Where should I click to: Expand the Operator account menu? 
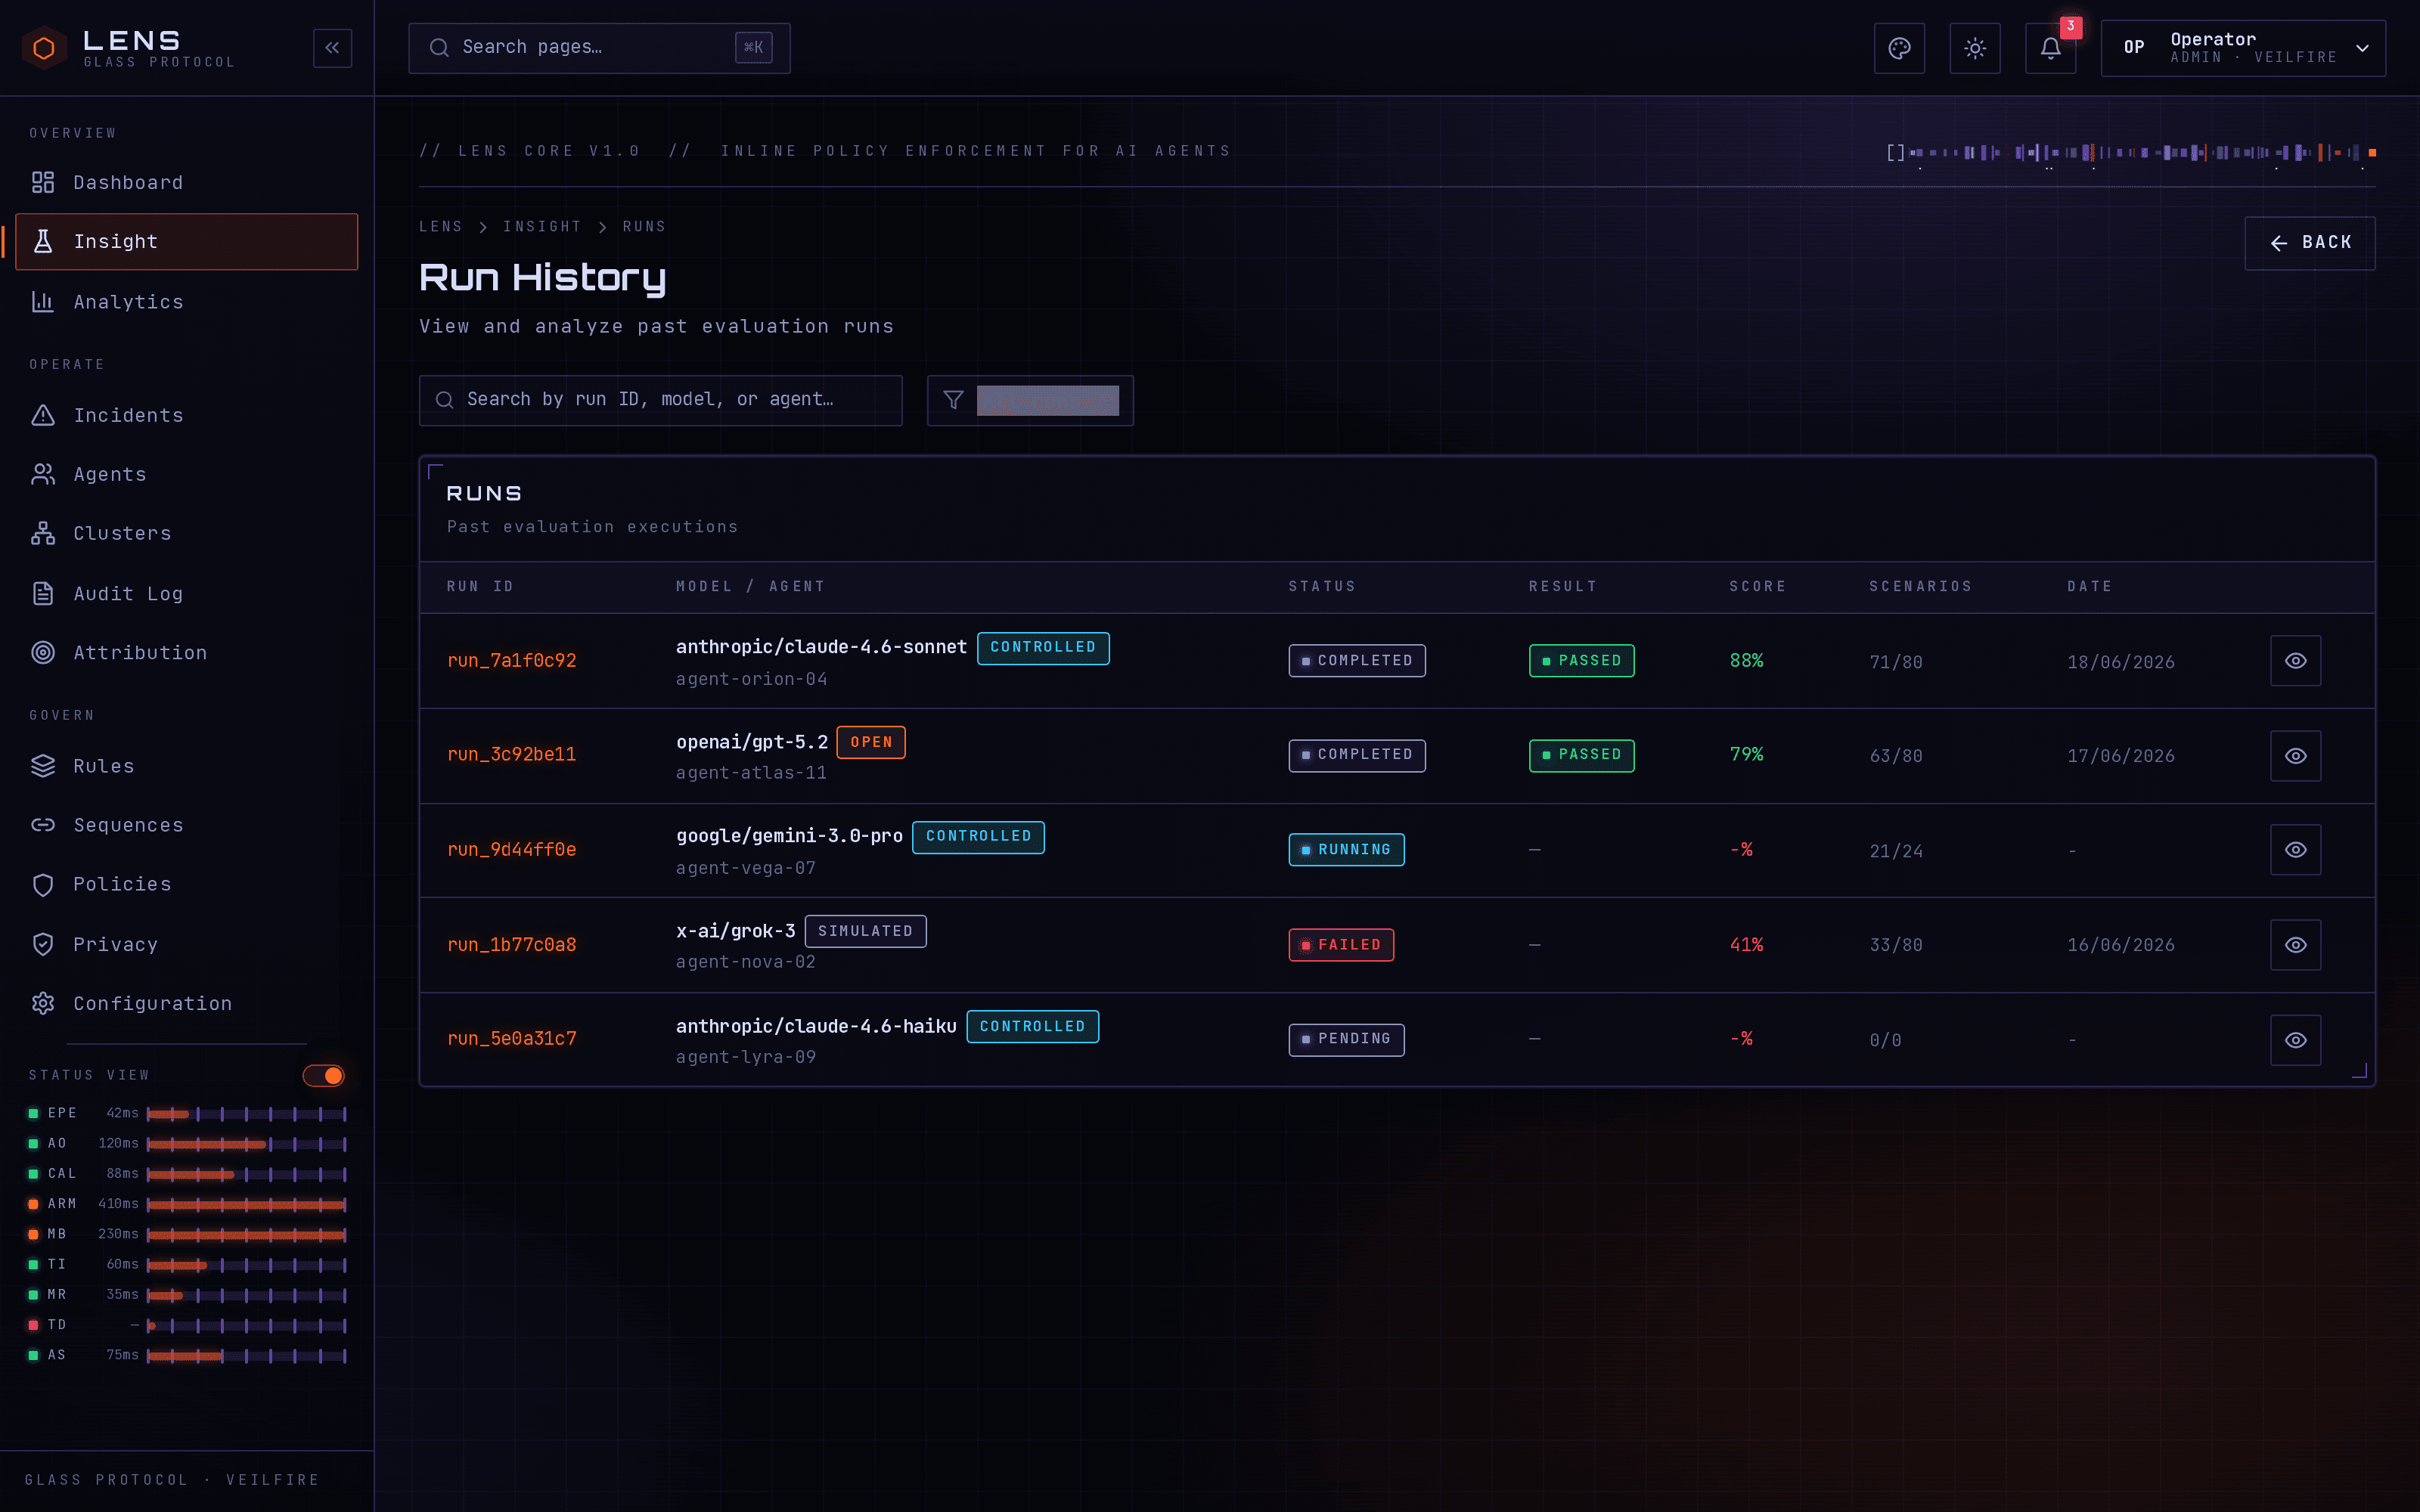coord(2243,48)
